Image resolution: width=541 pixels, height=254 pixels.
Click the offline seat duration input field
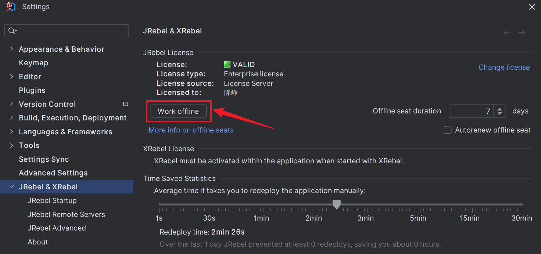point(472,111)
